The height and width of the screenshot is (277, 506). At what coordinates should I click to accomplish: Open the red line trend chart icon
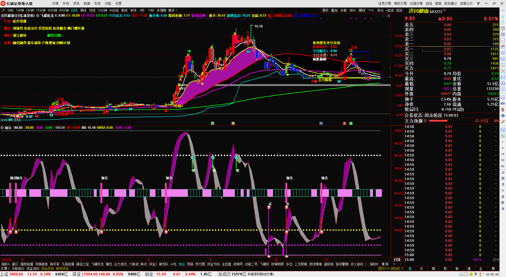point(503,41)
